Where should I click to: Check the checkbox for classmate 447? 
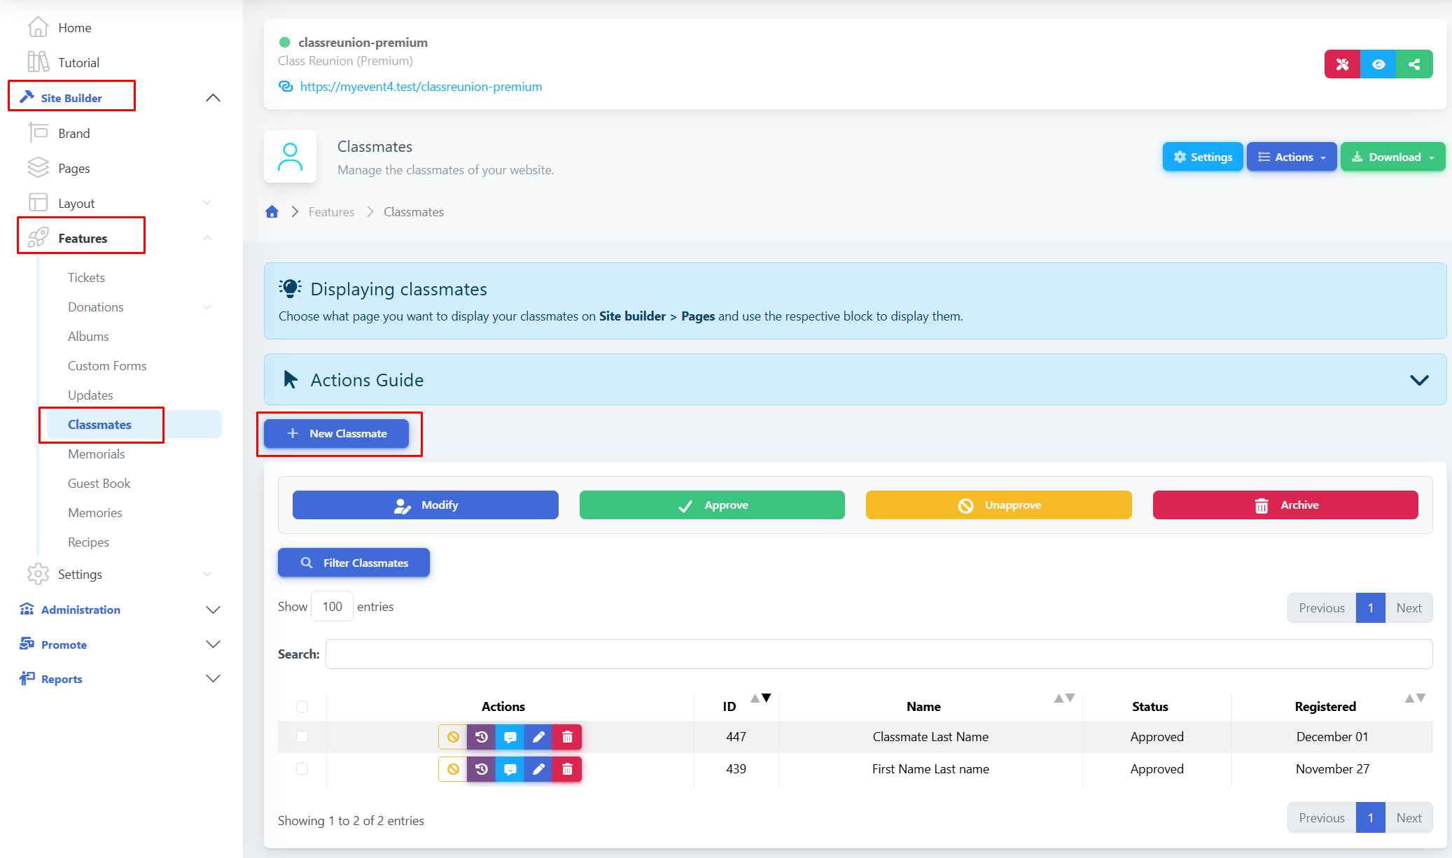click(x=302, y=736)
